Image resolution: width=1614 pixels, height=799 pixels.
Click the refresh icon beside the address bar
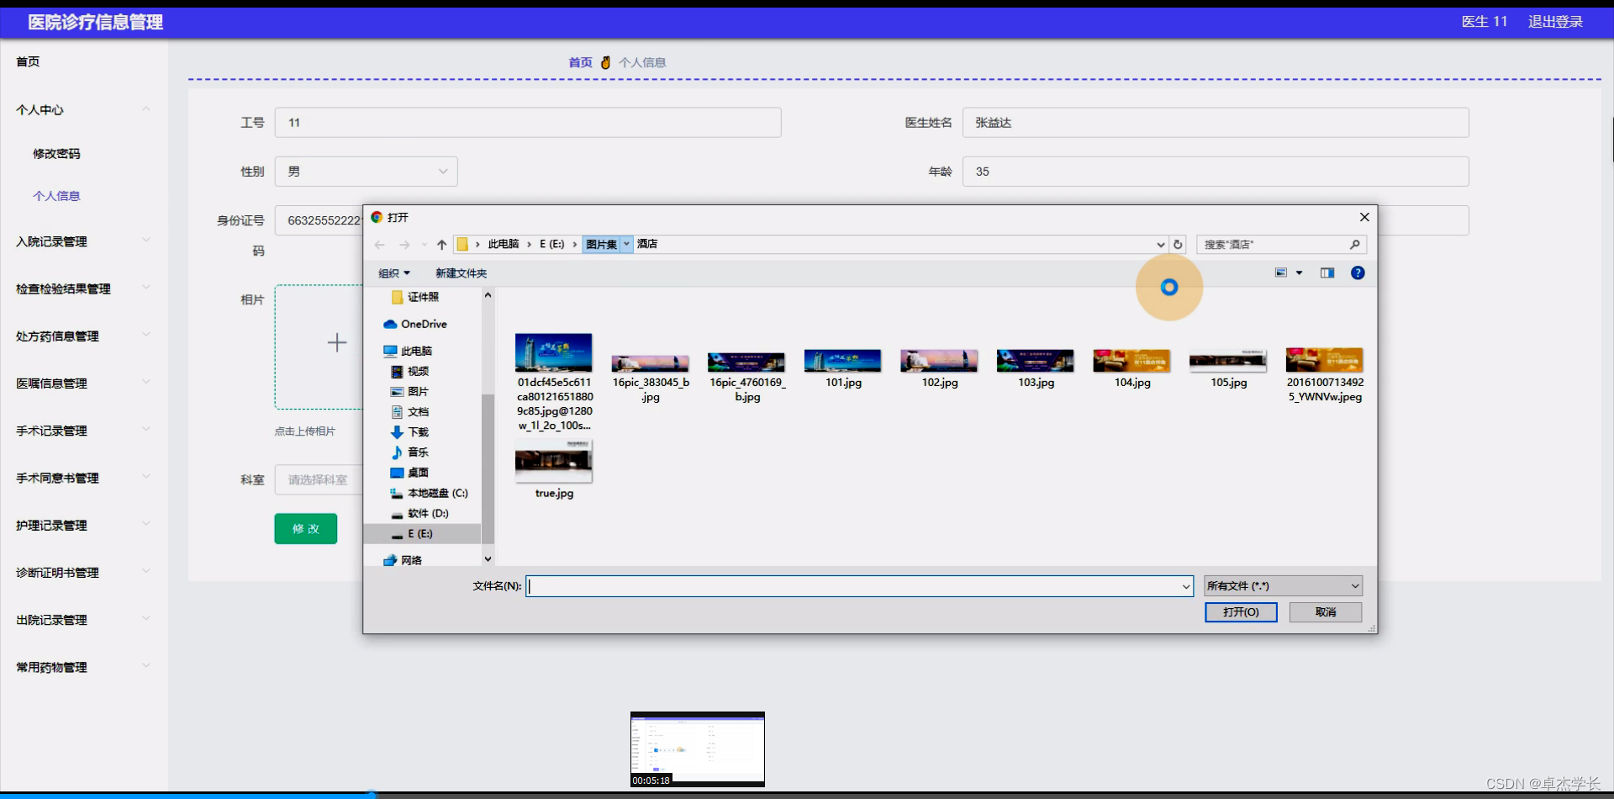pos(1178,244)
